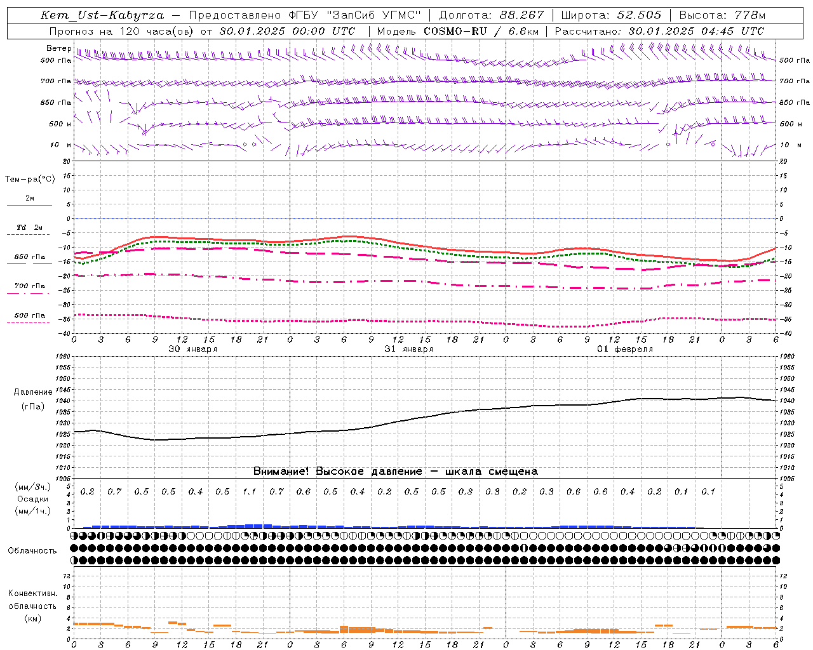Click the Долгота: 88.267 value

(x=491, y=15)
